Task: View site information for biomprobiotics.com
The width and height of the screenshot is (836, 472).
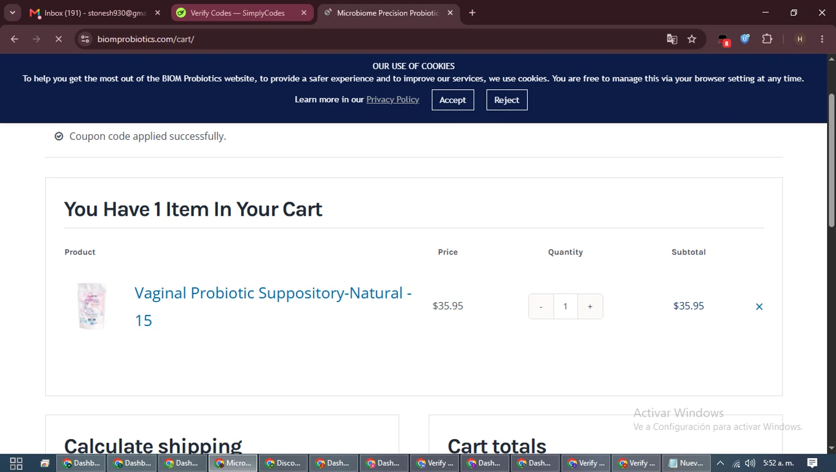Action: tap(85, 39)
